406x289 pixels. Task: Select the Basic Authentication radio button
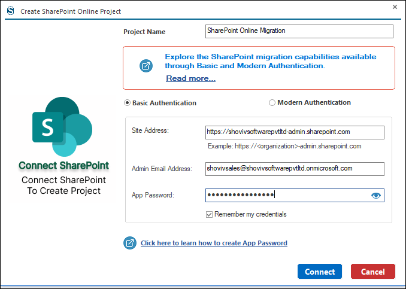click(x=127, y=103)
